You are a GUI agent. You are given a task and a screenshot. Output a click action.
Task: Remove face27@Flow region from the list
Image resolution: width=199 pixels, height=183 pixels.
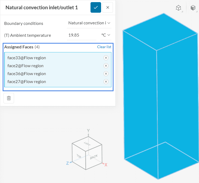point(106,82)
